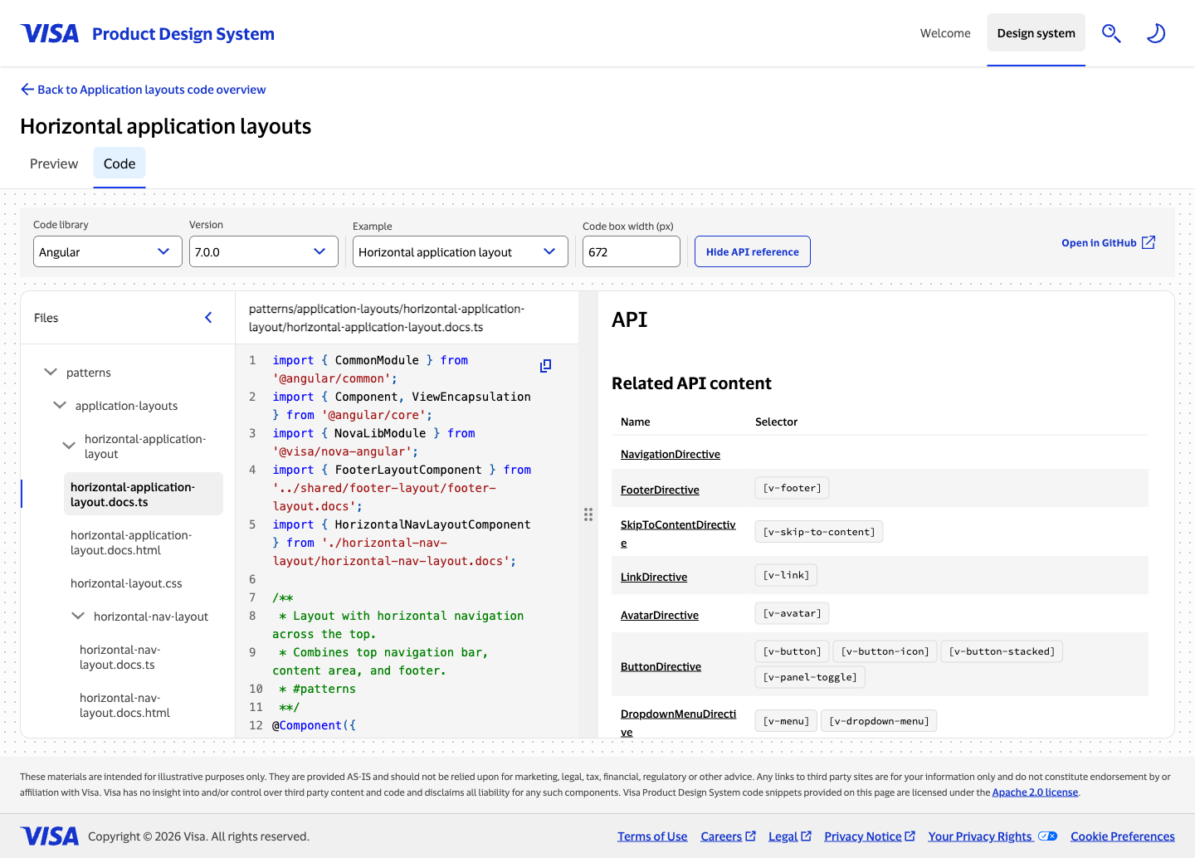
Task: Click the external link icon beside Open in GitHub
Action: [1149, 242]
